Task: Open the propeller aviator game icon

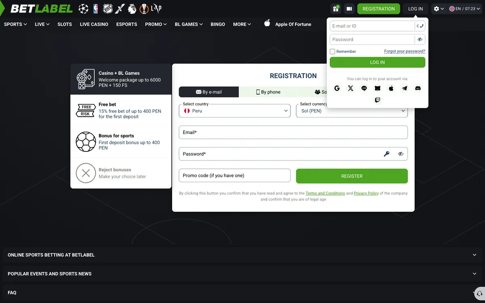Action: click(120, 8)
